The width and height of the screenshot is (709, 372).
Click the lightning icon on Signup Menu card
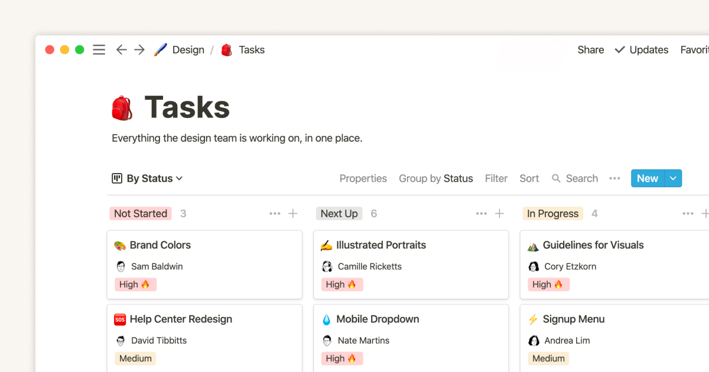(x=533, y=319)
